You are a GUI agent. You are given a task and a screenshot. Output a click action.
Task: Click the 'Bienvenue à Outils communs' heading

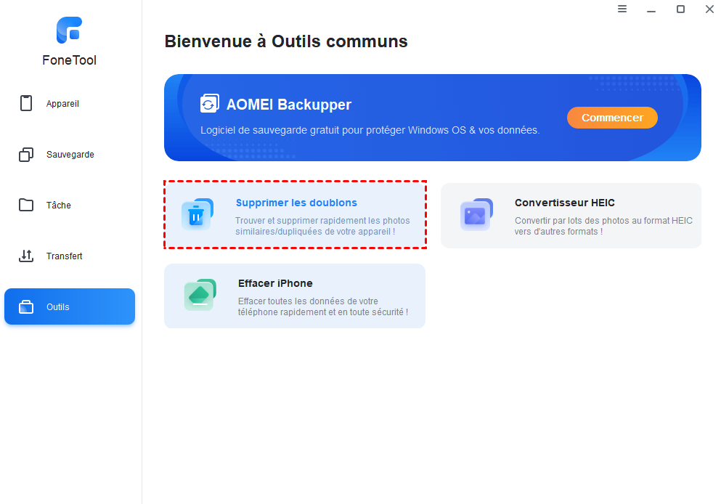click(286, 41)
